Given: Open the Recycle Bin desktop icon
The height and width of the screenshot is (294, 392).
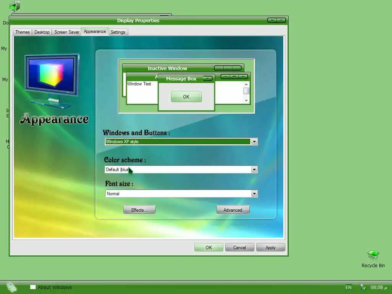Looking at the screenshot, I should pyautogui.click(x=373, y=259).
